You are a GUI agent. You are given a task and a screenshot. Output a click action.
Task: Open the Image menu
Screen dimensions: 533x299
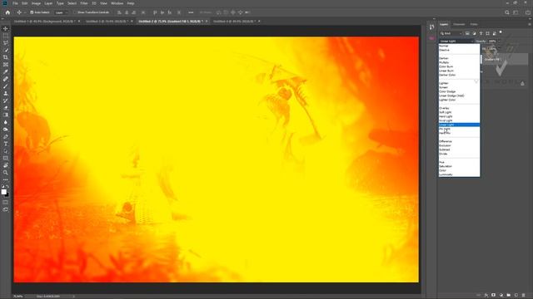(36, 3)
